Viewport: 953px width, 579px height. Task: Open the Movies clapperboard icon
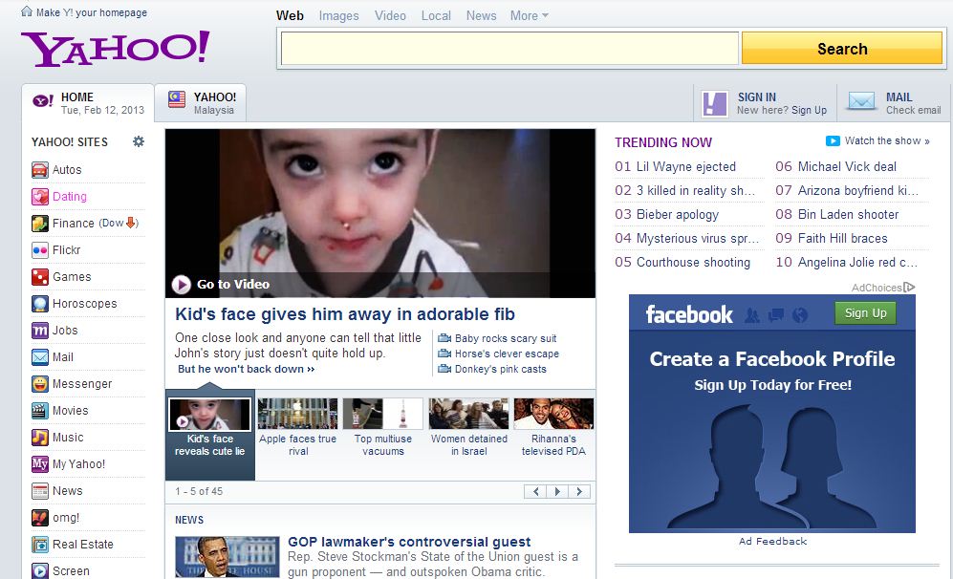(40, 411)
